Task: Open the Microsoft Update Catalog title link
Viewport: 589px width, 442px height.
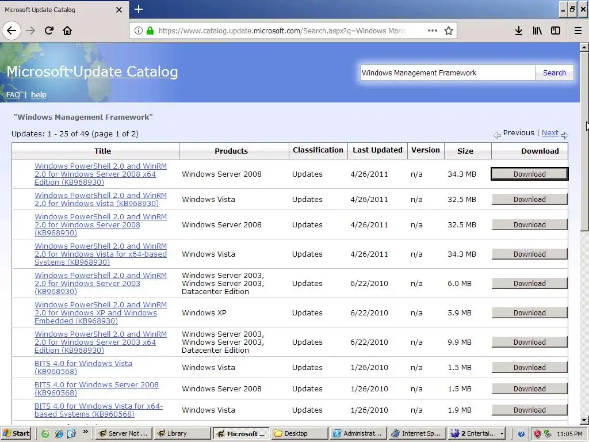Action: tap(92, 71)
